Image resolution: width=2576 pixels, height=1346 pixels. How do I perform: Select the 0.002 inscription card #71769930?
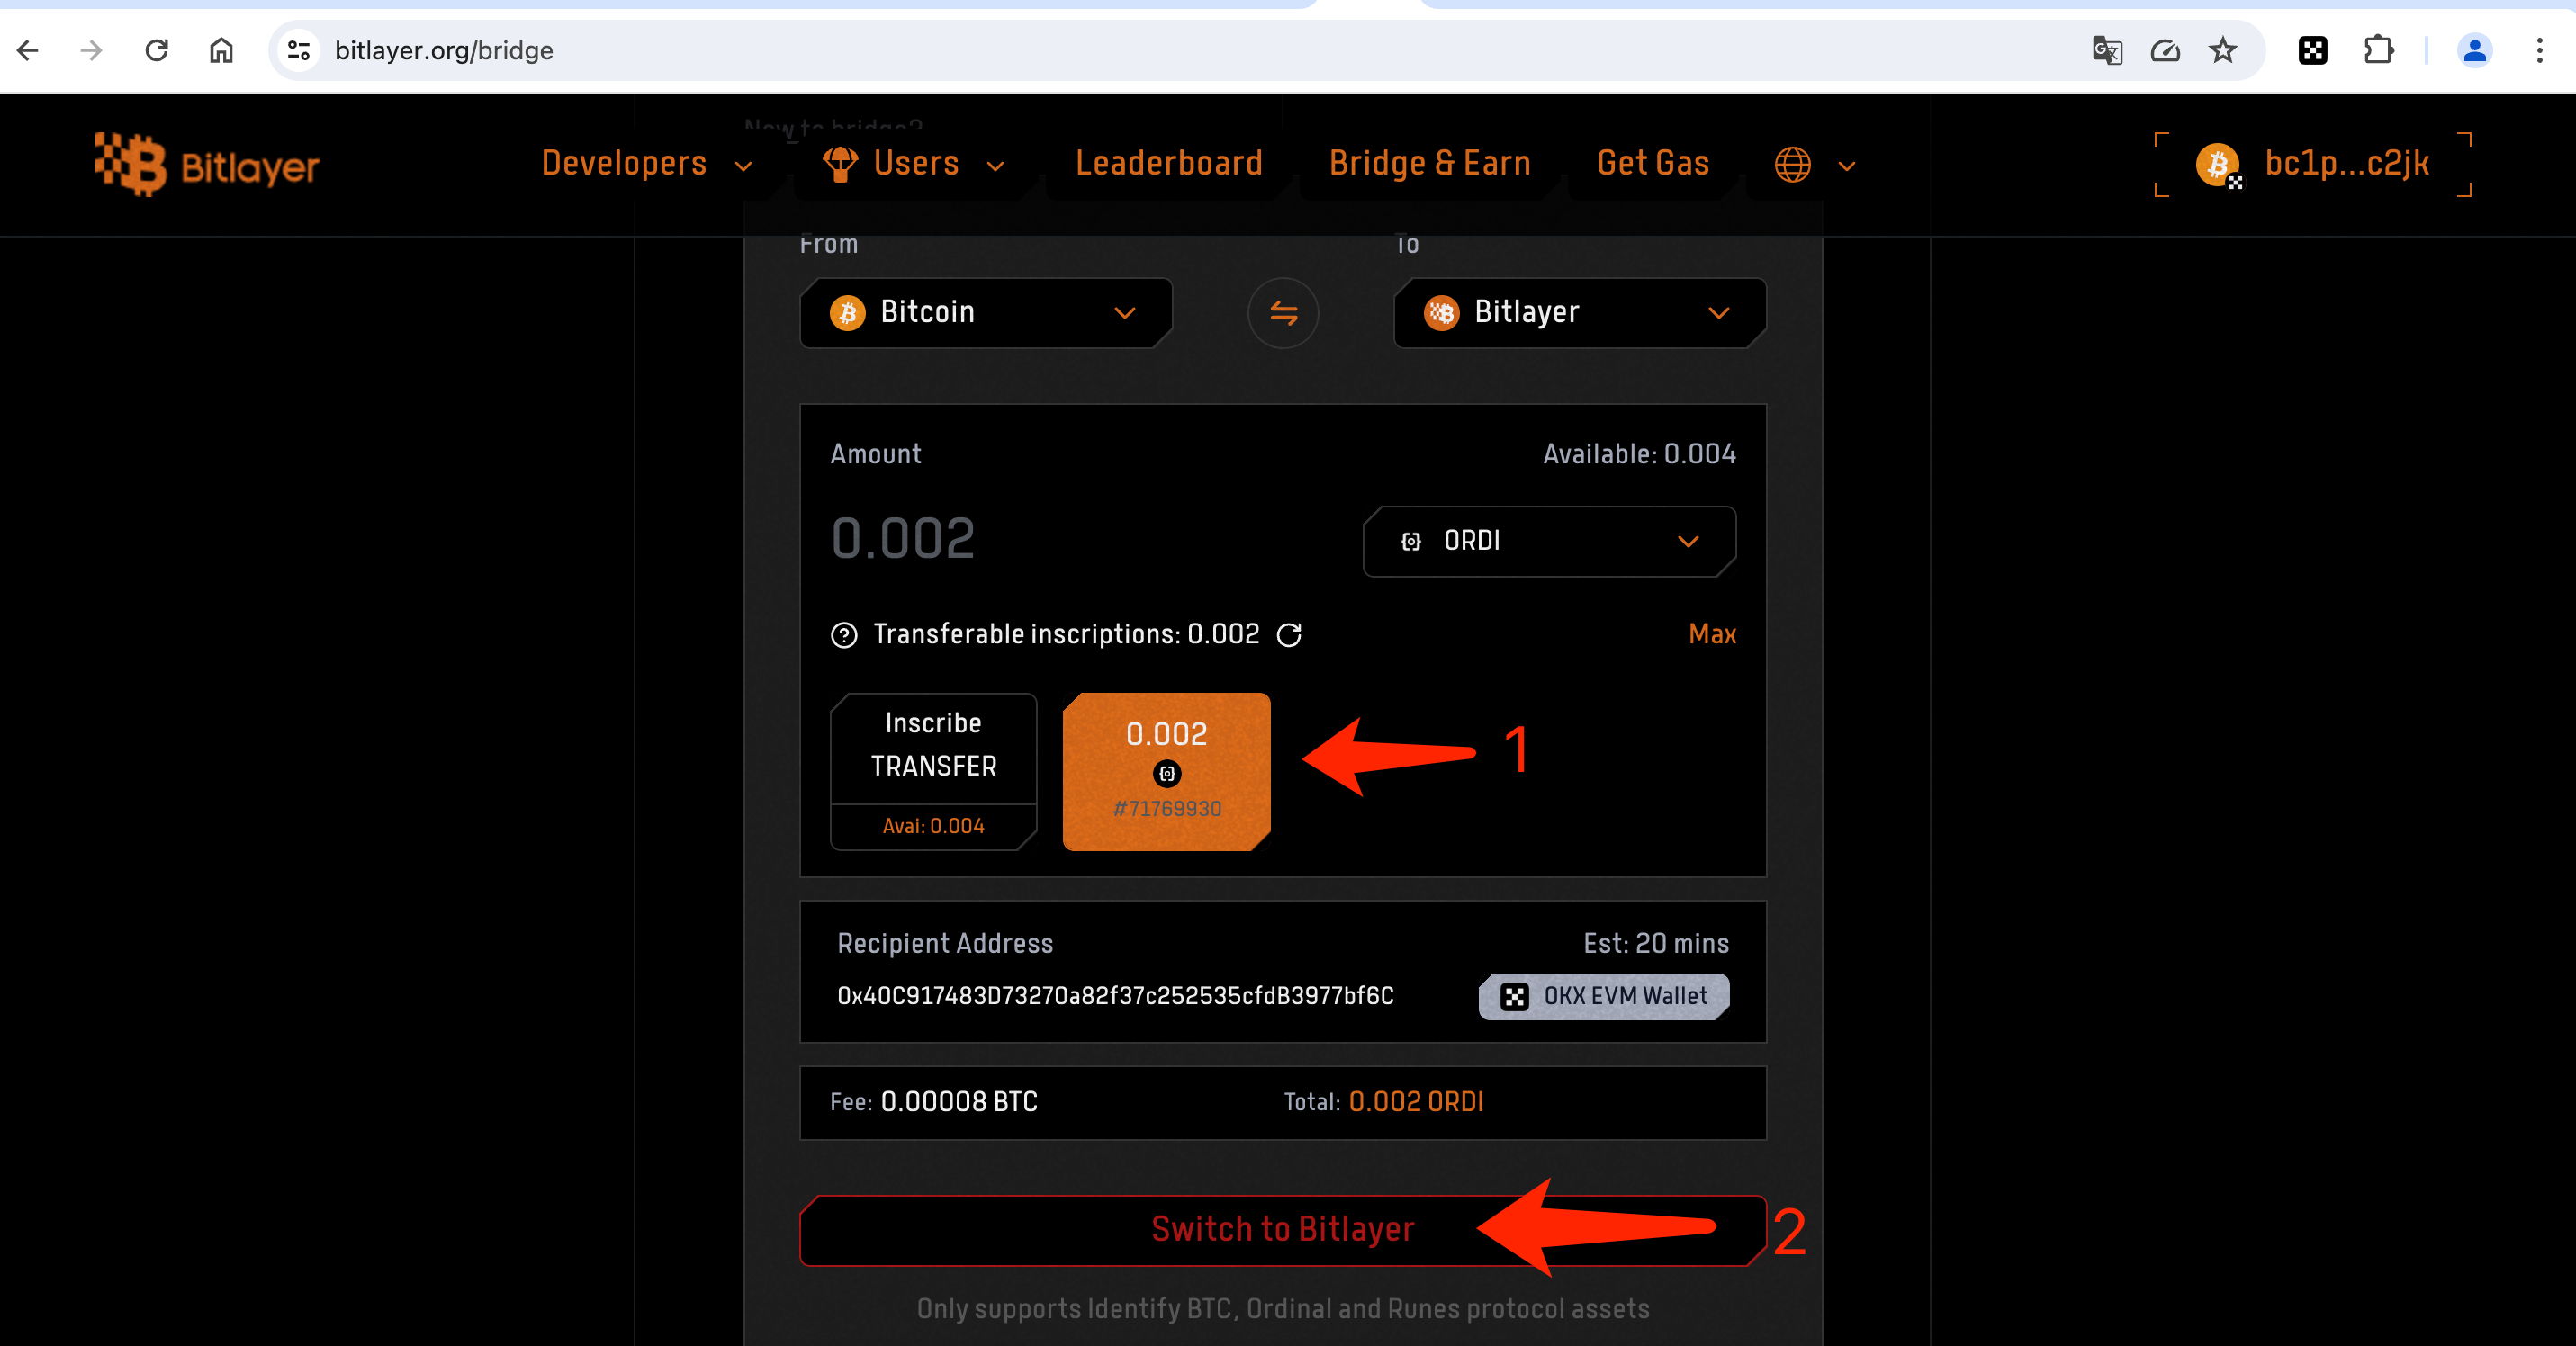[1166, 770]
